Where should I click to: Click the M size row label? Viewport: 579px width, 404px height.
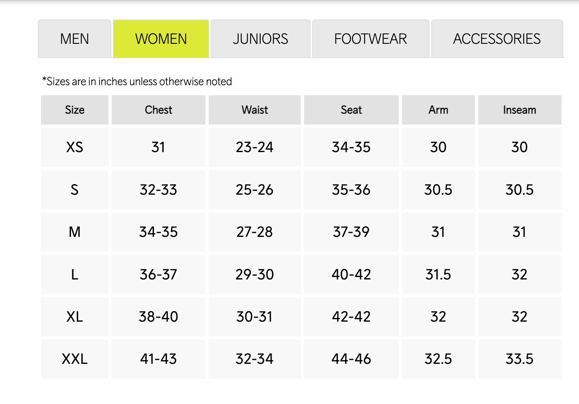tap(75, 232)
